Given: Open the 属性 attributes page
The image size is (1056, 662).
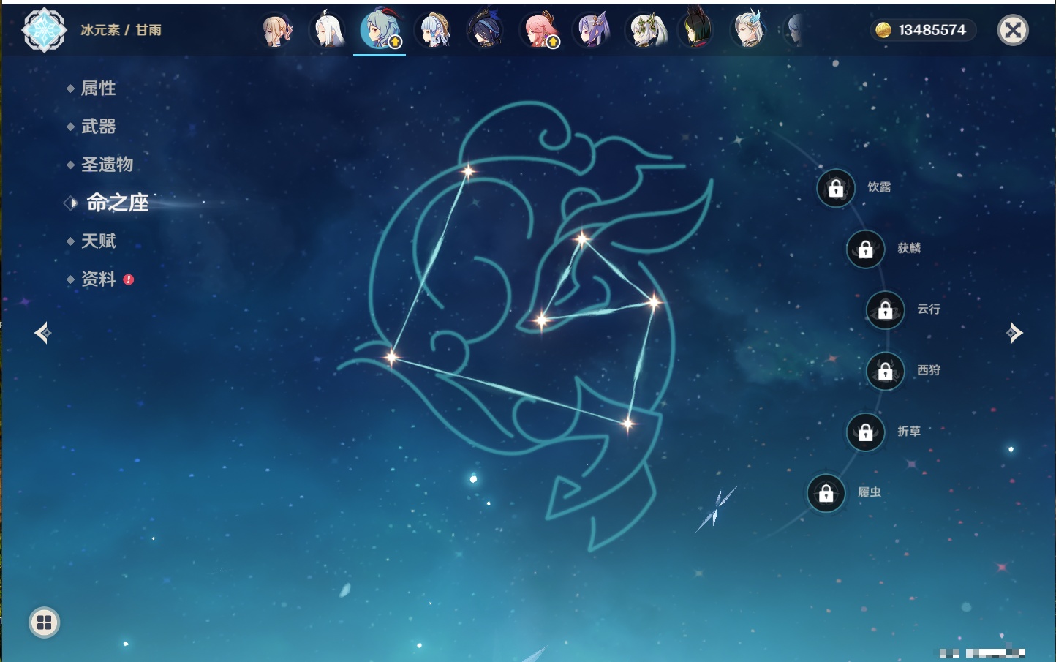Looking at the screenshot, I should point(98,89).
